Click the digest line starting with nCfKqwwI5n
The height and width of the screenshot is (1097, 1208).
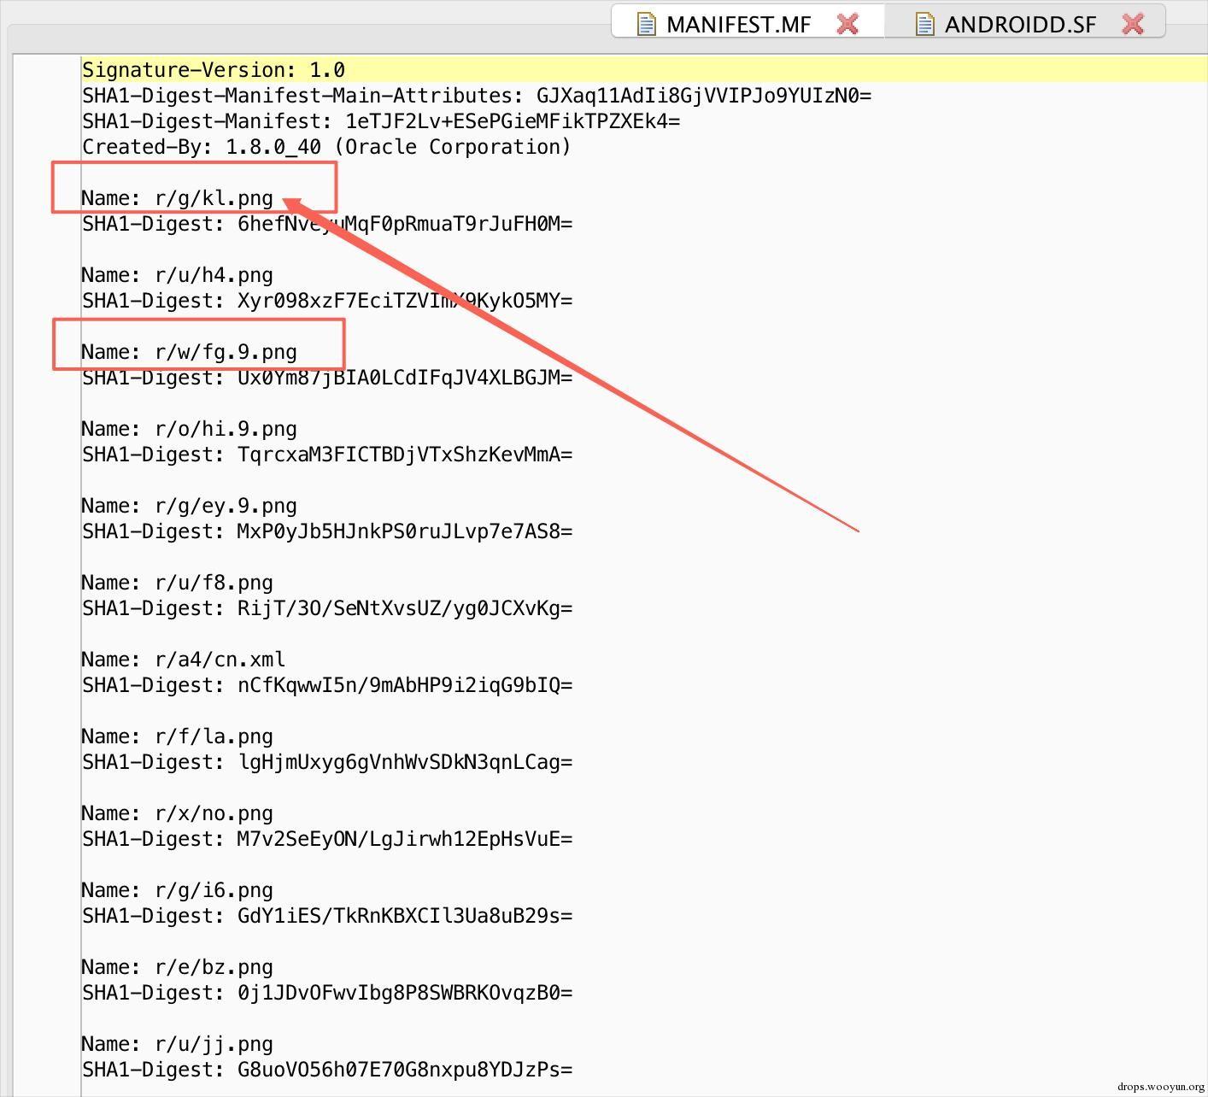[327, 685]
